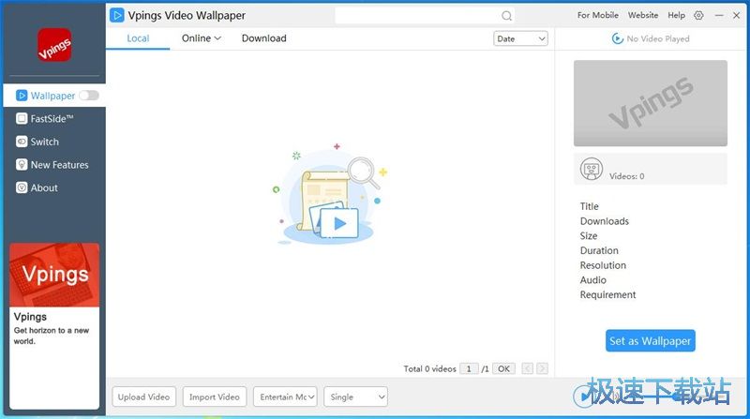Open the Help menu
Screen dimensions: 750x419
coord(676,16)
